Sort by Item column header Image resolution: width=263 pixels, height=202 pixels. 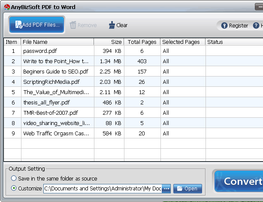pyautogui.click(x=12, y=42)
